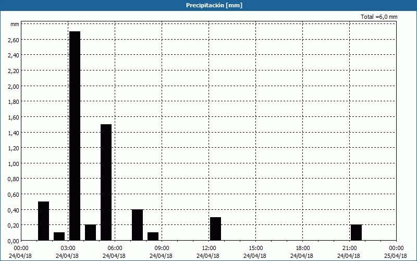Select the Total =6,0 mm label
The height and width of the screenshot is (261, 417).
pos(379,17)
